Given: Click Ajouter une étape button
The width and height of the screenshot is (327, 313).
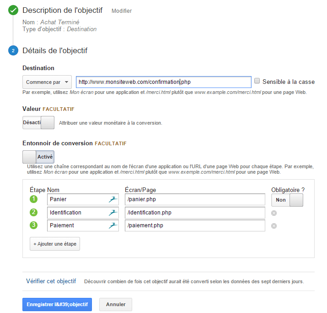Looking at the screenshot, I should point(55,244).
